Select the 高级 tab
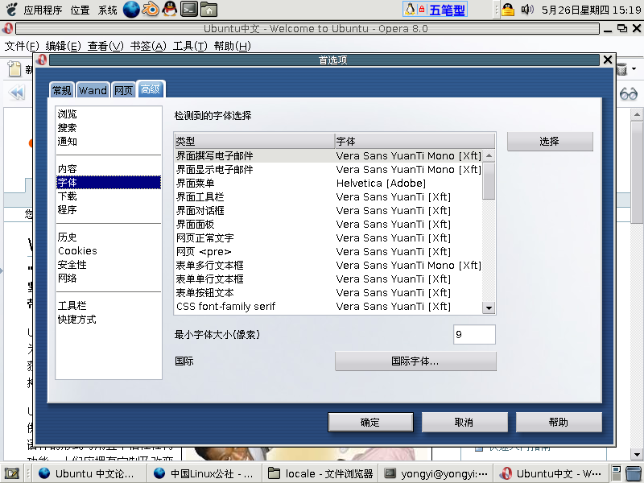 pos(151,89)
